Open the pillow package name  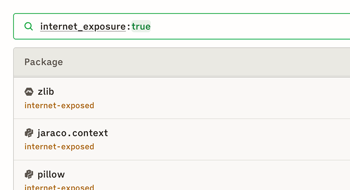click(51, 174)
